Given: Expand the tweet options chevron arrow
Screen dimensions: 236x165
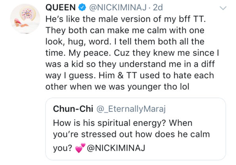Looking at the screenshot, I should coord(223,8).
